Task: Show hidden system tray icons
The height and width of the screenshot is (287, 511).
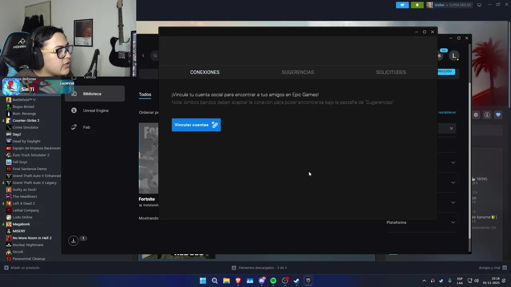Action: [424, 281]
